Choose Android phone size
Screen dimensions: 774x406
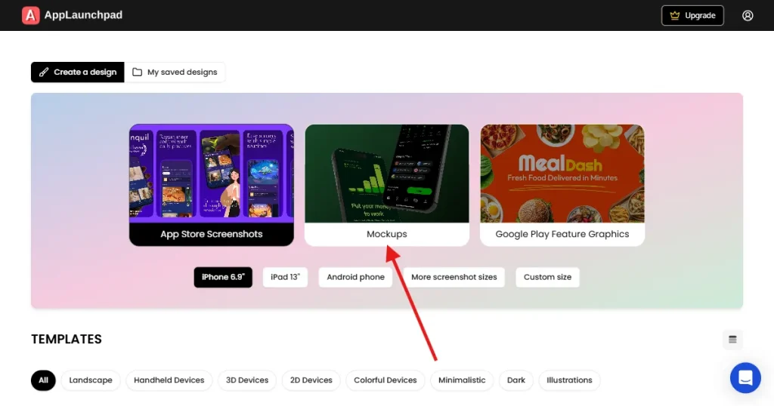pos(355,277)
